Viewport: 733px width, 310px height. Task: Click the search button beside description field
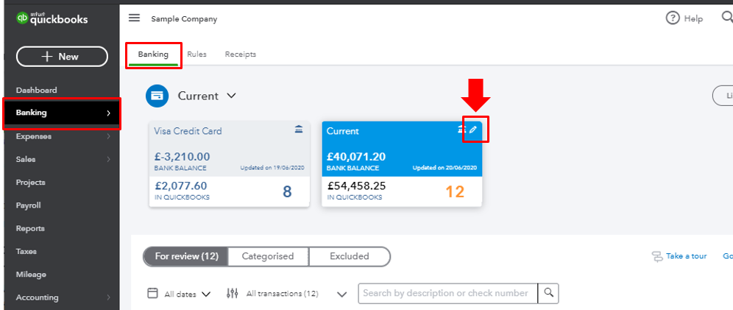(x=548, y=293)
